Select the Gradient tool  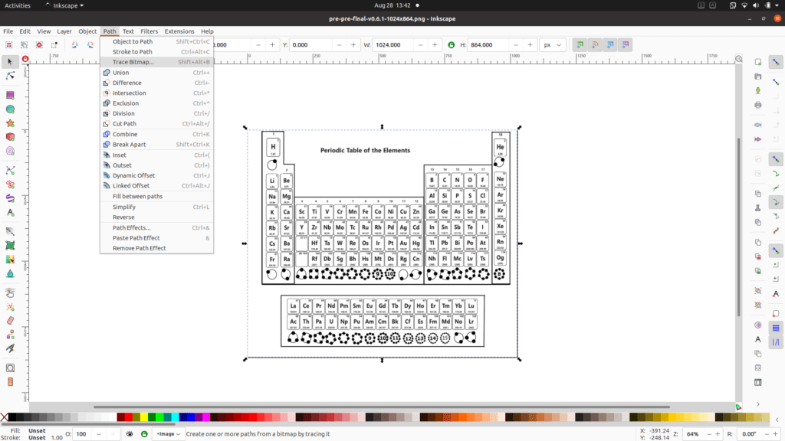click(10, 231)
